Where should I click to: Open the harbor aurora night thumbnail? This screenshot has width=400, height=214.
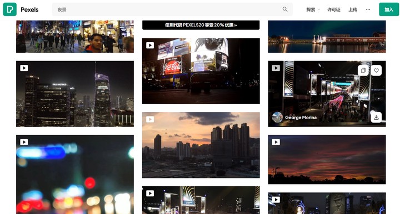pyautogui.click(x=327, y=37)
